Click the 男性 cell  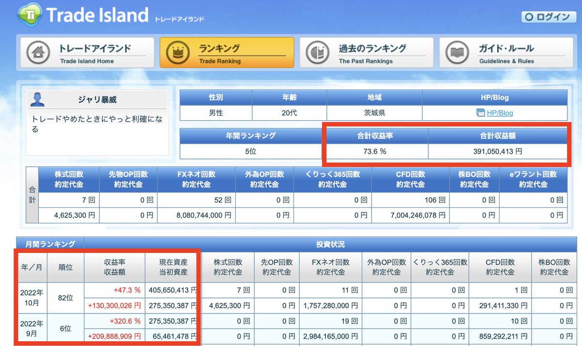point(216,113)
